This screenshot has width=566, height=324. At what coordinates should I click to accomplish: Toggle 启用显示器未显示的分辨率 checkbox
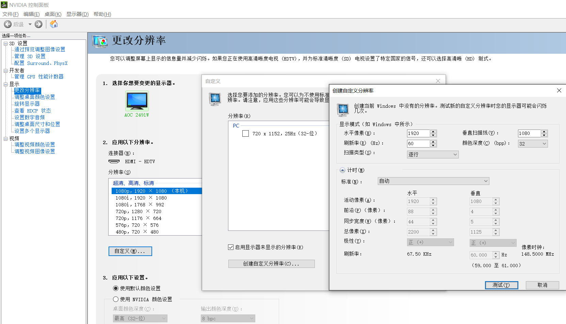pos(231,247)
